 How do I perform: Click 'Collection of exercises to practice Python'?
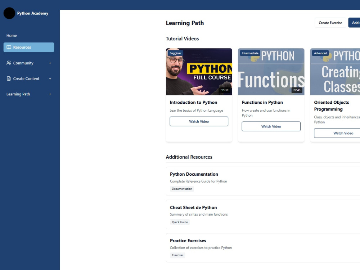click(201, 248)
